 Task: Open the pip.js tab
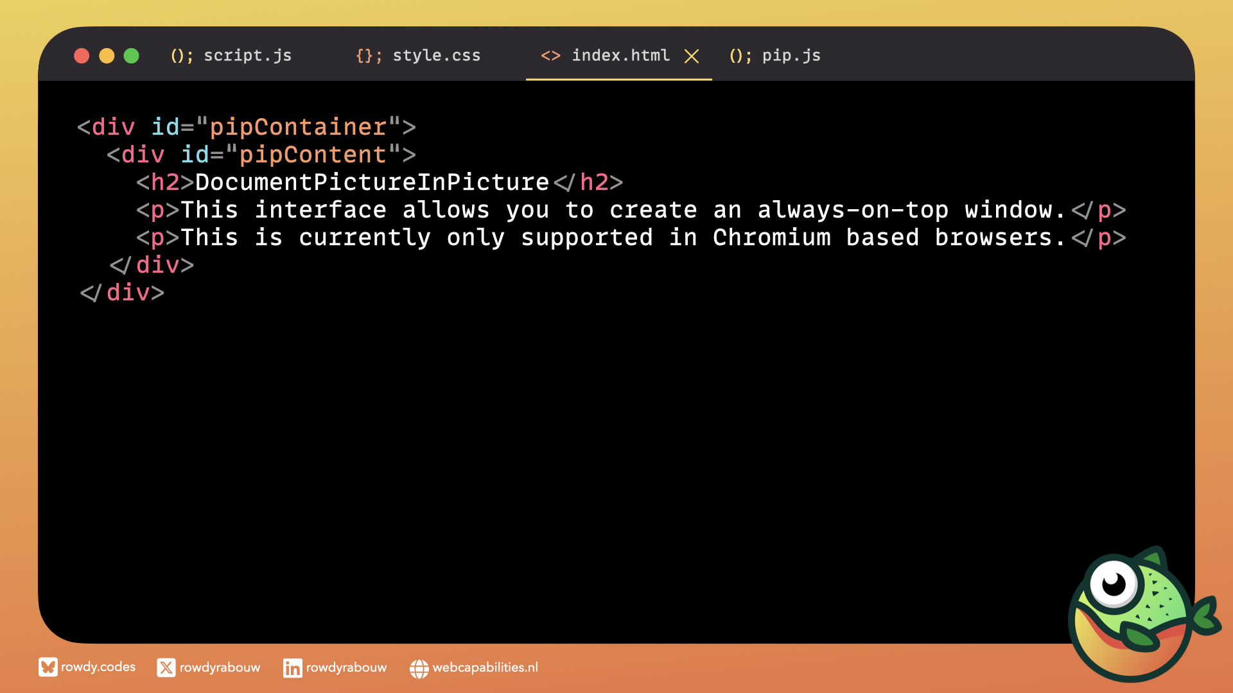[x=791, y=56]
